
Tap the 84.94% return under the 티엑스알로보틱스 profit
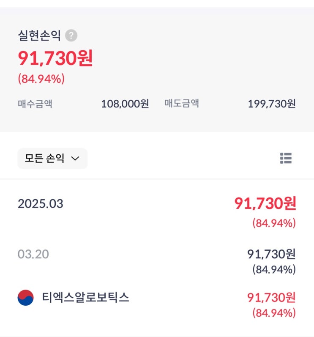(x=274, y=313)
